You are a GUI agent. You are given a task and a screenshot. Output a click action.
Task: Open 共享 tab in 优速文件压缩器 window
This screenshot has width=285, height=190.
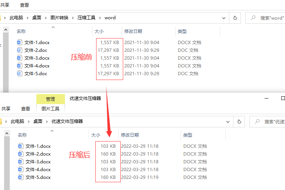(x=6, y=109)
